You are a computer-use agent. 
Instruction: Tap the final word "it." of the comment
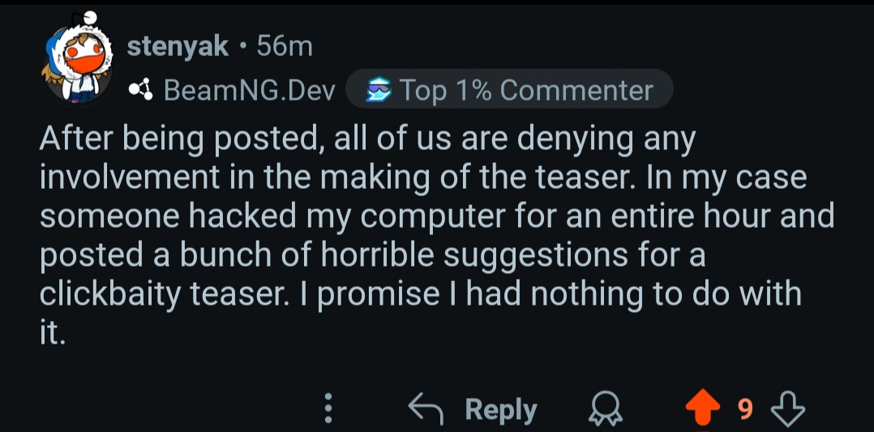(x=53, y=331)
